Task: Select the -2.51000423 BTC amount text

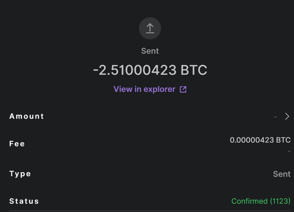Action: [150, 70]
